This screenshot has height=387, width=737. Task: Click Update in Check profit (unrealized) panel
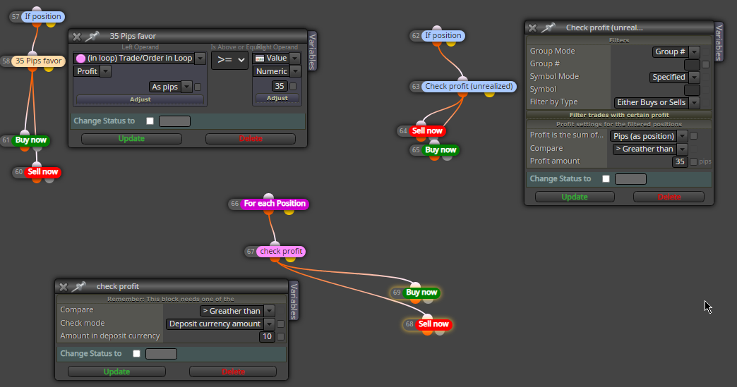[x=575, y=197]
